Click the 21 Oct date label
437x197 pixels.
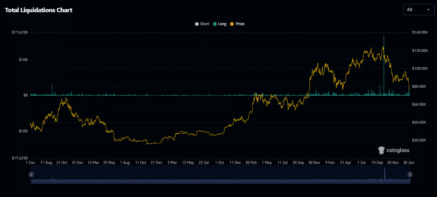62,163
